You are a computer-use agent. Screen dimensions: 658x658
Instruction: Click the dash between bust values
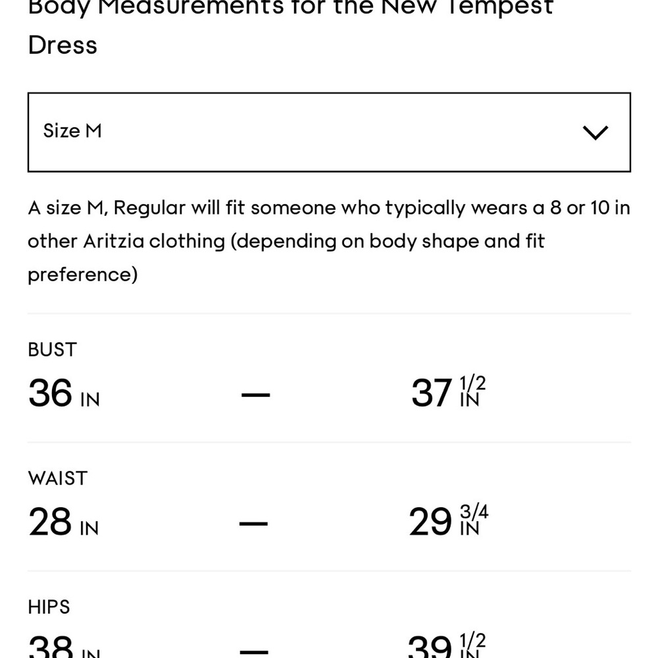[255, 394]
